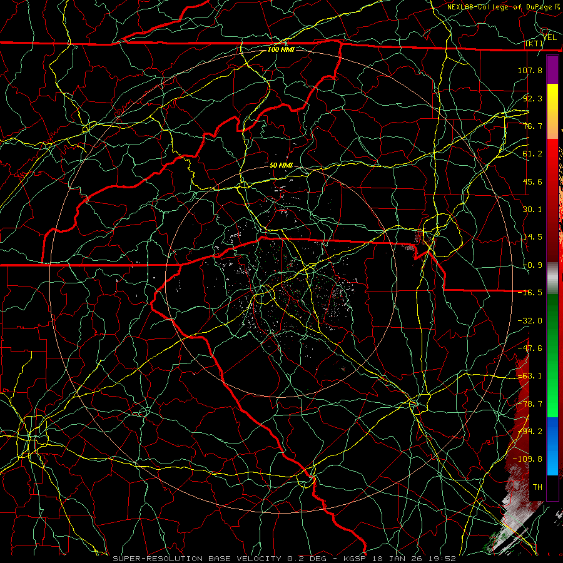Click the [KT] units label
This screenshot has height=563, width=563.
(534, 43)
